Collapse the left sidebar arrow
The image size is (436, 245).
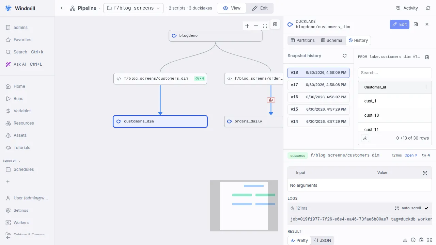coord(8,237)
